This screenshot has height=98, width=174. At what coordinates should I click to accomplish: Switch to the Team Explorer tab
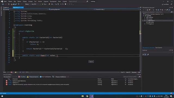(159, 48)
